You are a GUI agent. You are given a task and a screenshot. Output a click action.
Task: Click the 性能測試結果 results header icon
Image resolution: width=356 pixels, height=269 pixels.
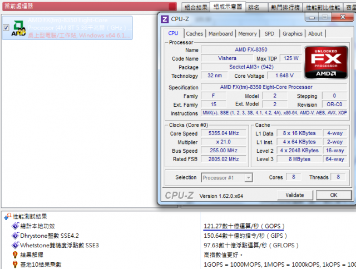coord(8,216)
